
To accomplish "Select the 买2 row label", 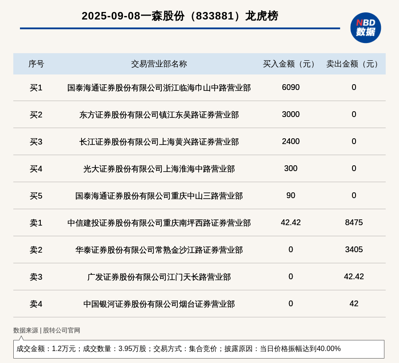I will (x=36, y=115).
